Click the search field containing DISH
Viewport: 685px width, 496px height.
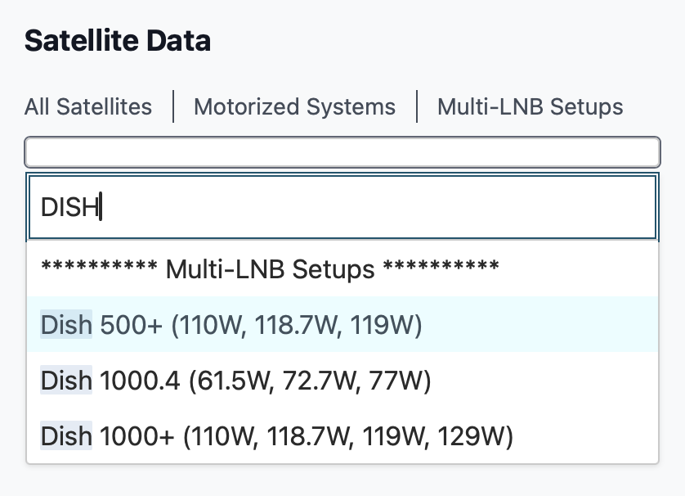point(342,208)
